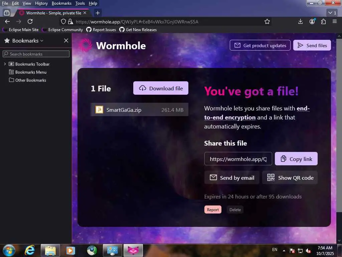Click the muted volume tray icon
This screenshot has width=342, height=257.
pos(308,251)
